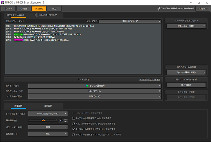Open the 出力モード dropdown
Image resolution: width=211 pixels, height=142 pixels.
click(x=95, y=86)
